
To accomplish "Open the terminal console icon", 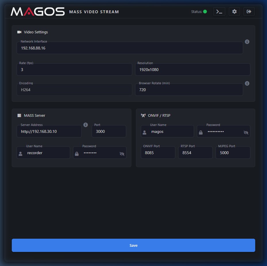I will (219, 12).
